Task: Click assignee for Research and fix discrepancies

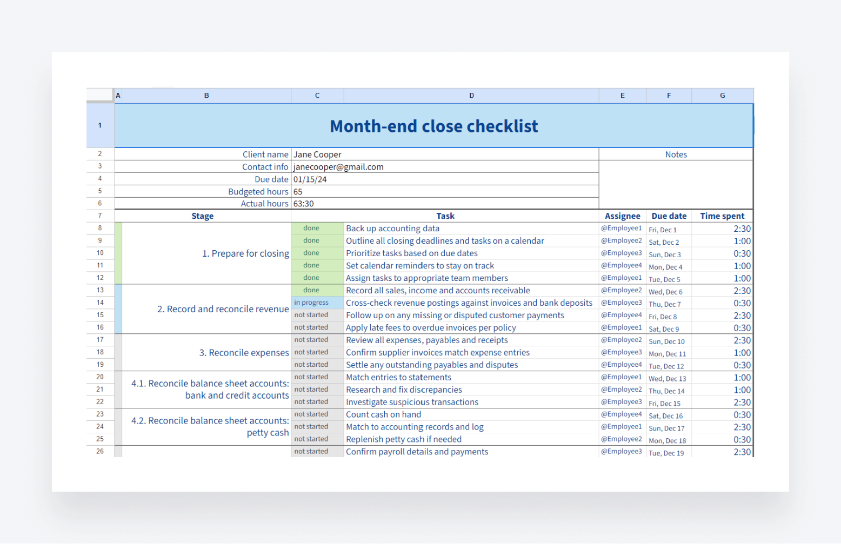Action: pos(623,390)
